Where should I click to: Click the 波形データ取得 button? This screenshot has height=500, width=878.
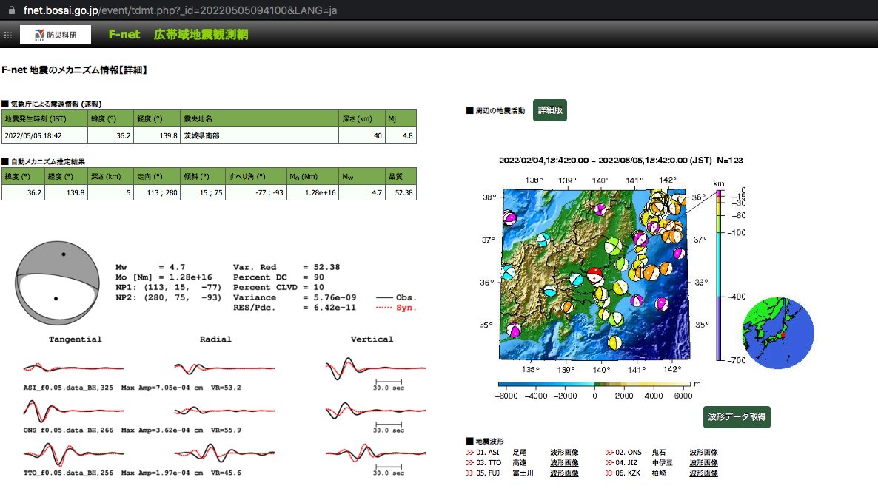[x=737, y=416]
